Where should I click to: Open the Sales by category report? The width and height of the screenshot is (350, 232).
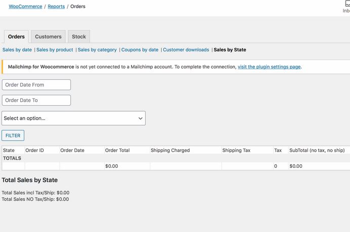pos(97,50)
